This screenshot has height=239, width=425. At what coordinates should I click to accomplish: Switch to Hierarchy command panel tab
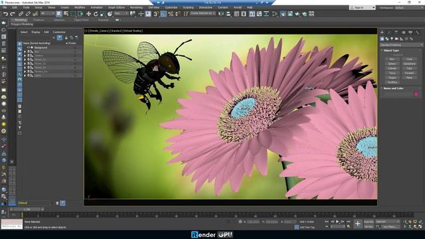pos(396,33)
